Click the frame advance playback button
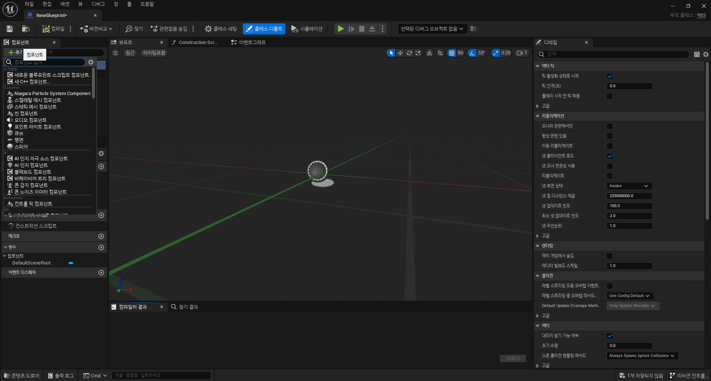The width and height of the screenshot is (711, 381). 351,29
